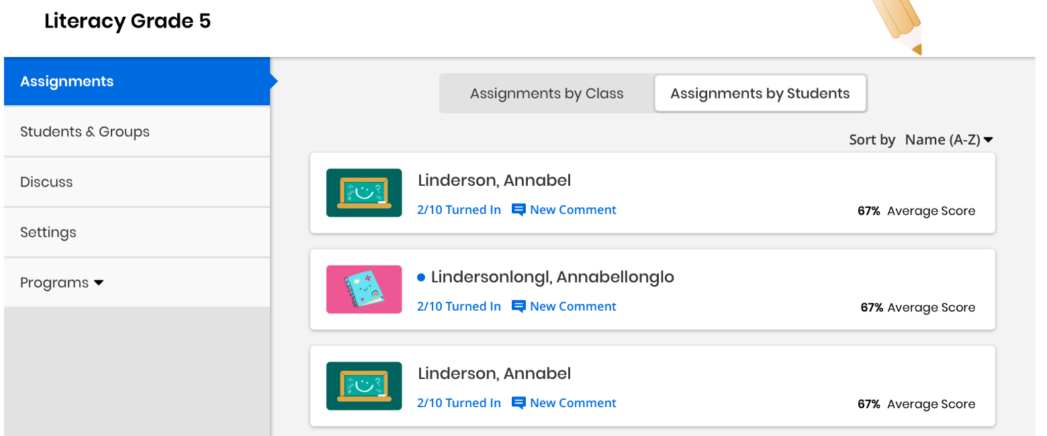Image resolution: width=1047 pixels, height=436 pixels.
Task: Click the chalkboard icon on the bottom card
Action: 363,386
